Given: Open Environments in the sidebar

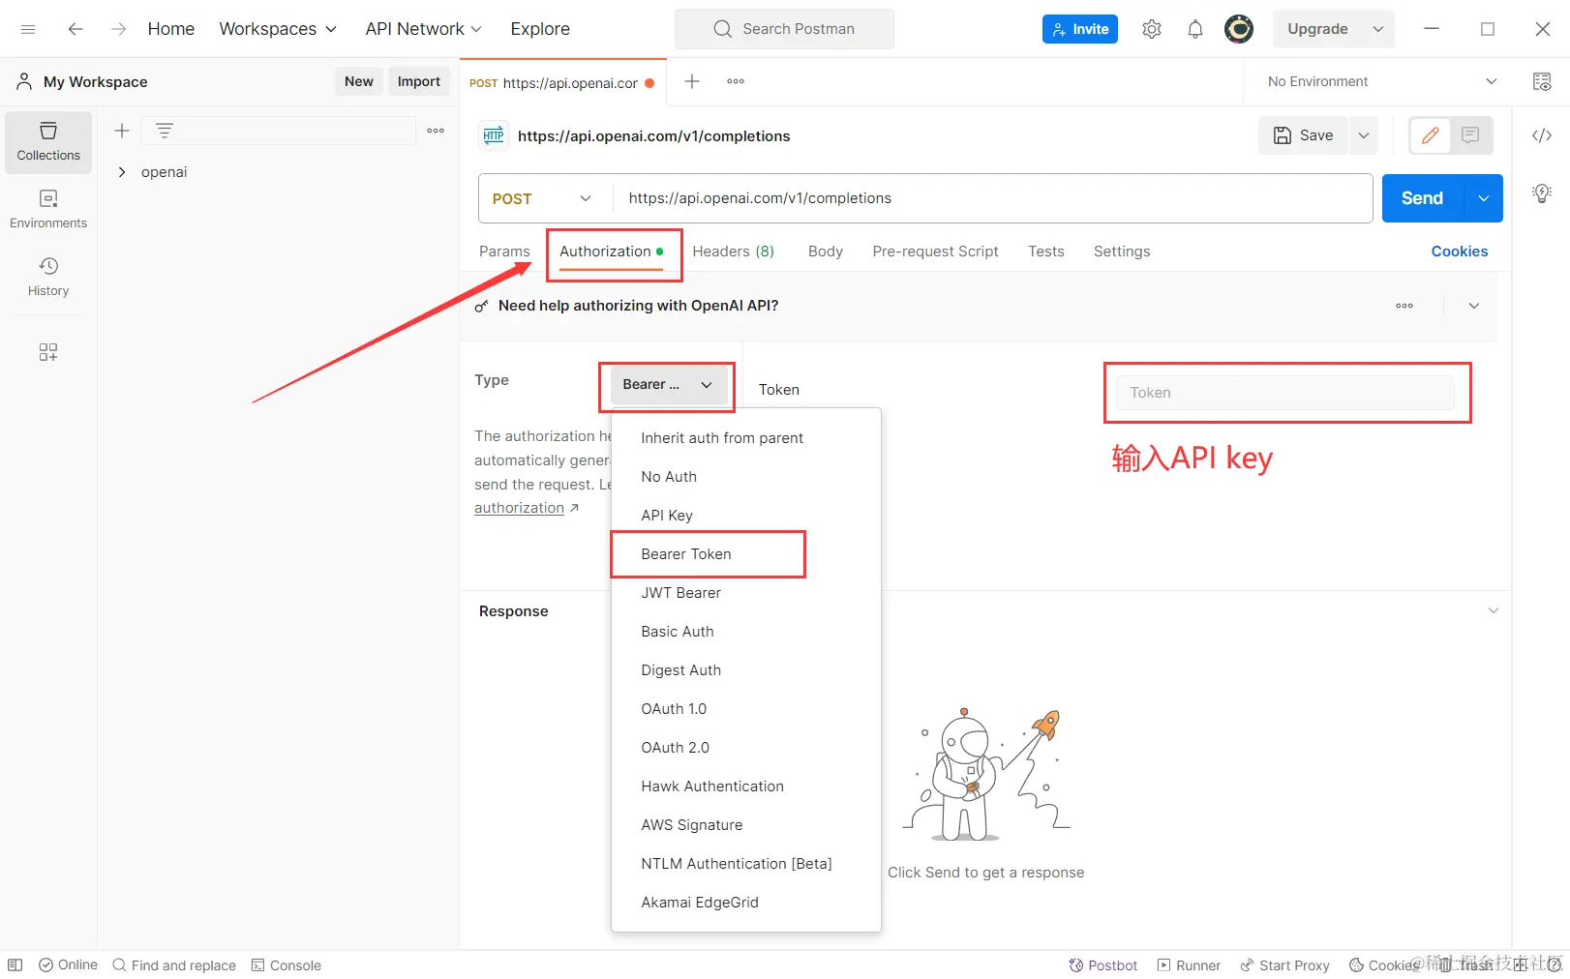Looking at the screenshot, I should click(x=48, y=210).
